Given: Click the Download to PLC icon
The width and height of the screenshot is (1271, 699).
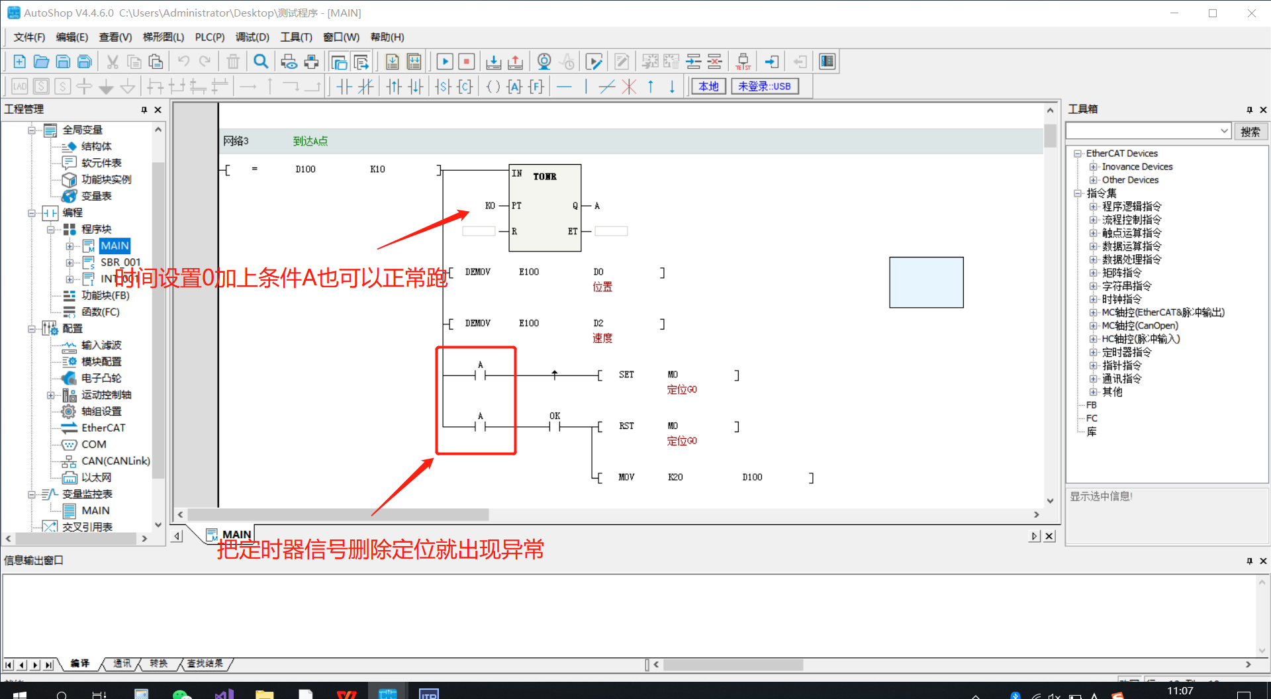Looking at the screenshot, I should 493,62.
